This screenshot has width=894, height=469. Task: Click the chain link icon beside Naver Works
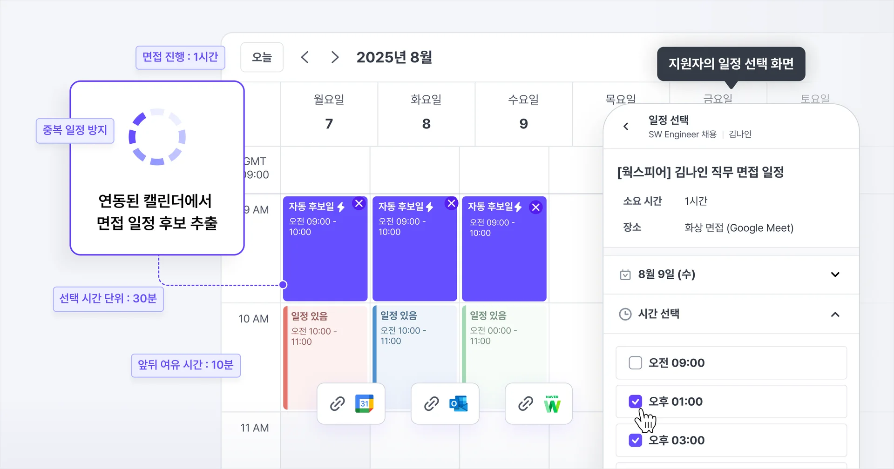(525, 404)
